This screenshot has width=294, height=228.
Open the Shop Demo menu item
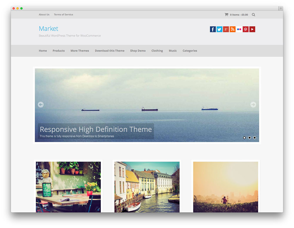[138, 51]
